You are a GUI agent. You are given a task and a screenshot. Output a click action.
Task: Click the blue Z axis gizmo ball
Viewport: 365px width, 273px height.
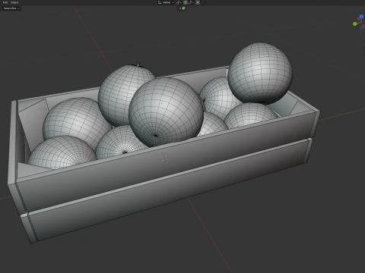pos(361,17)
